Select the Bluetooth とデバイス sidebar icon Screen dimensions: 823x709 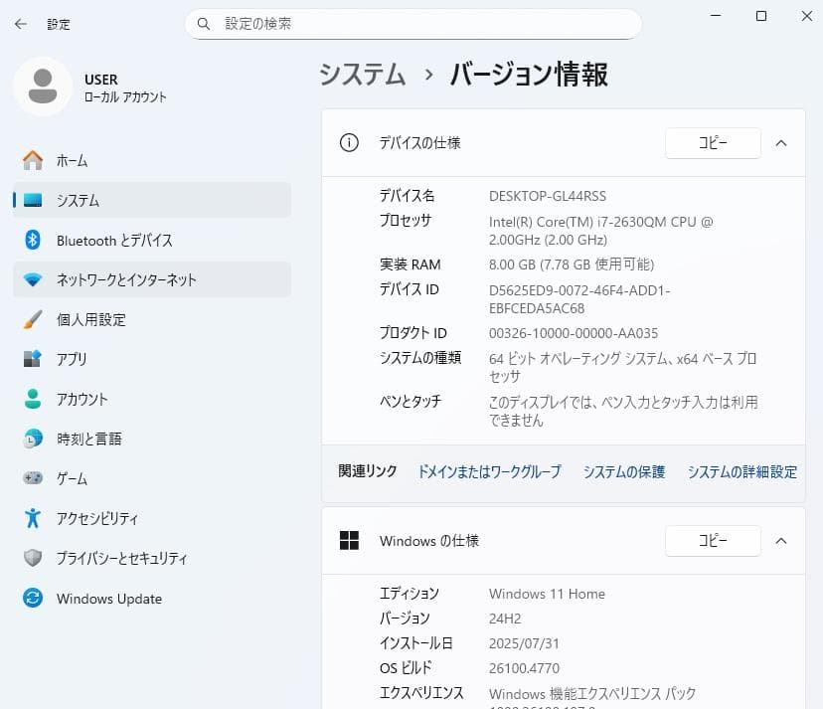point(31,240)
